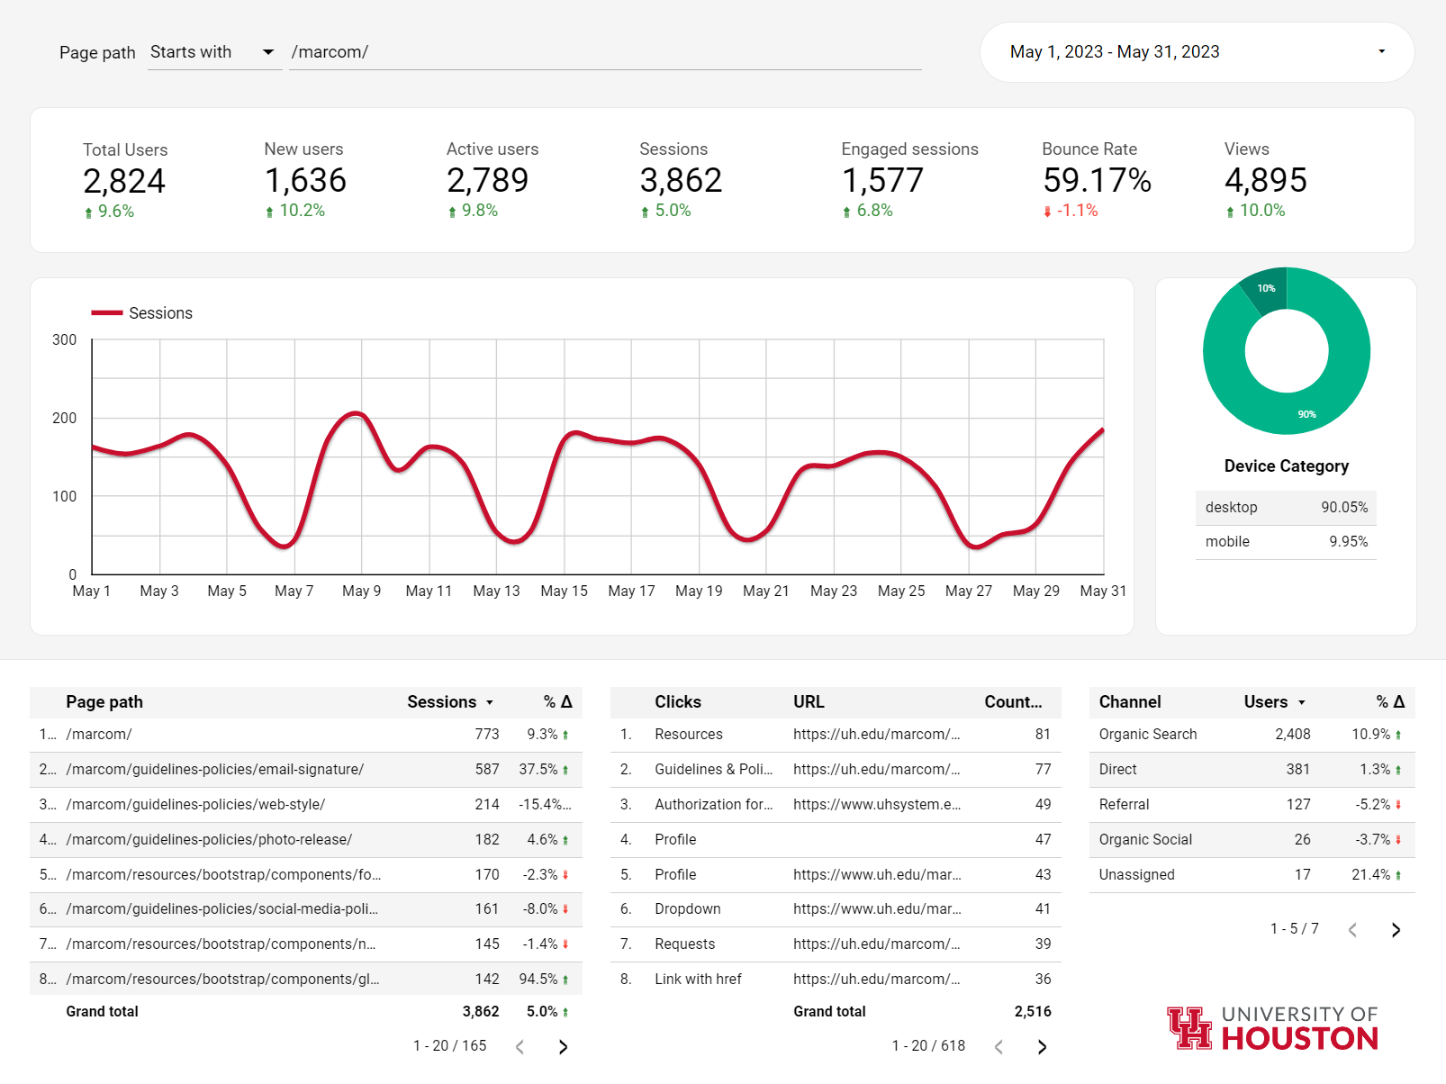Select the Views scorecard value 4,895
The width and height of the screenshot is (1446, 1084).
coord(1265,181)
